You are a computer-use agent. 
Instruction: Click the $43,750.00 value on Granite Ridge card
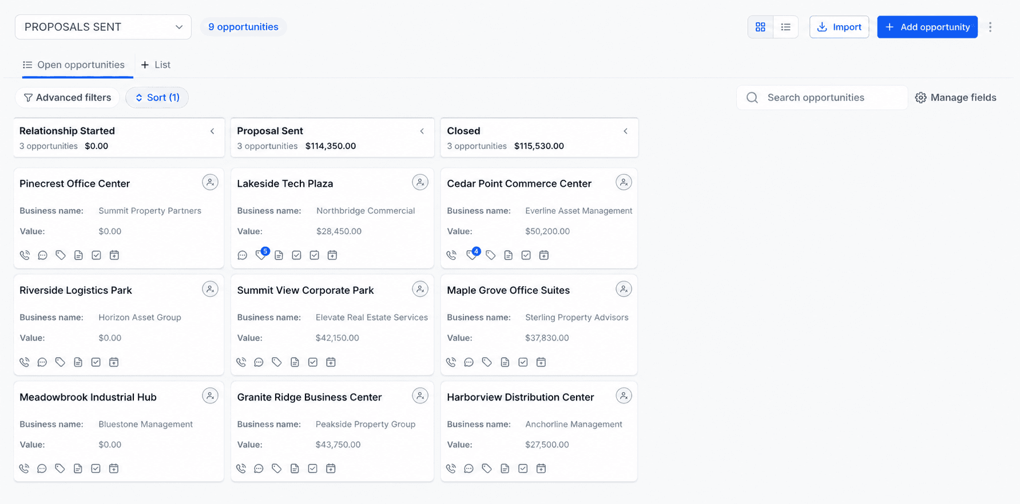[x=338, y=445]
